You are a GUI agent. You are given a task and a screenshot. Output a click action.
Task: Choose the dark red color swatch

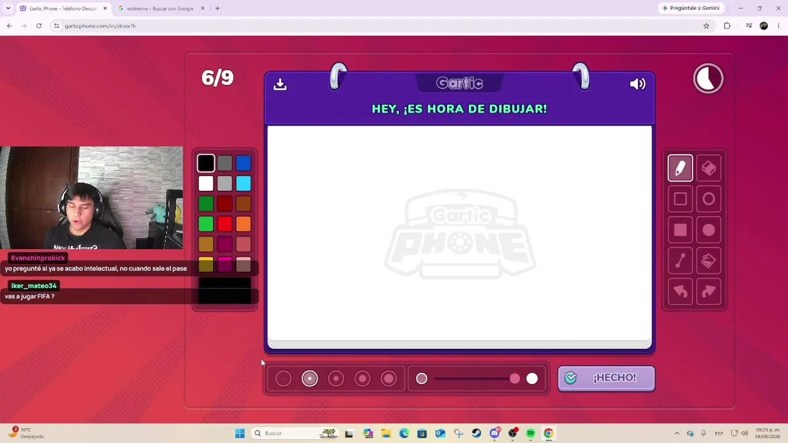point(225,204)
